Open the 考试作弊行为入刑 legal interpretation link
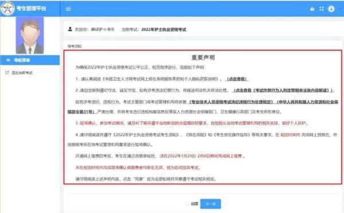 coord(283,90)
